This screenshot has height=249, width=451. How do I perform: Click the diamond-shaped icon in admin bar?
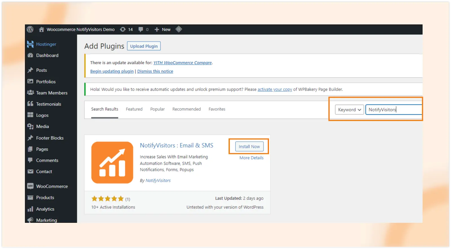pyautogui.click(x=179, y=29)
